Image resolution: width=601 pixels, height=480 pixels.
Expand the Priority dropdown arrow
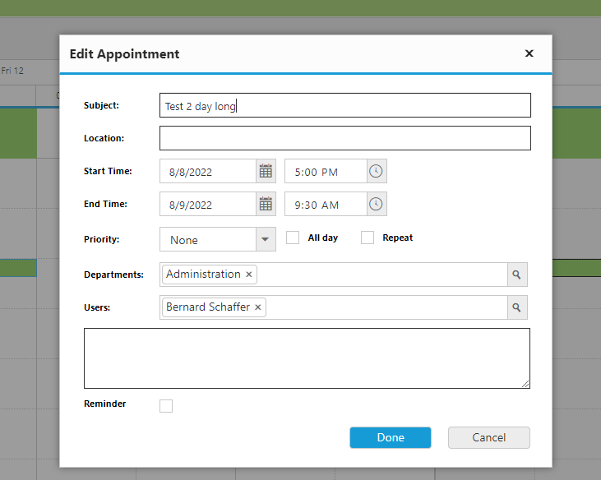tap(266, 239)
